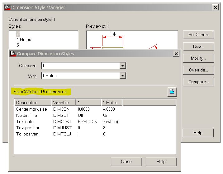Screen dimensions: 223x174
Task: Click AutoCAD found 5 differences text
Action: click(40, 92)
